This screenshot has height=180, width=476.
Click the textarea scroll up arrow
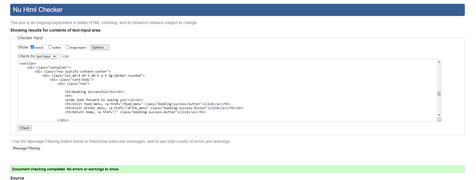(439, 62)
